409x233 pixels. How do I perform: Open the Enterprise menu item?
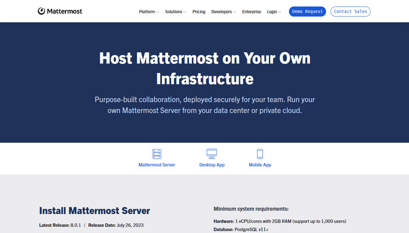[252, 12]
